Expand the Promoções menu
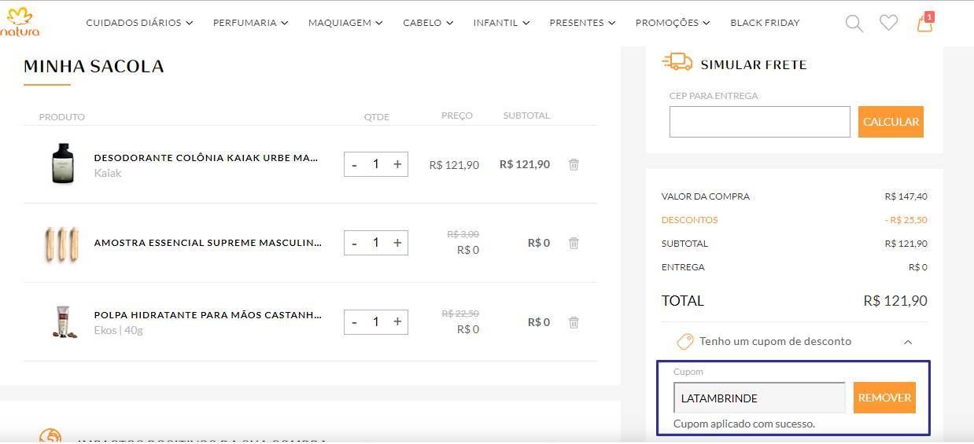Viewport: 974px width, 444px height. click(x=673, y=23)
